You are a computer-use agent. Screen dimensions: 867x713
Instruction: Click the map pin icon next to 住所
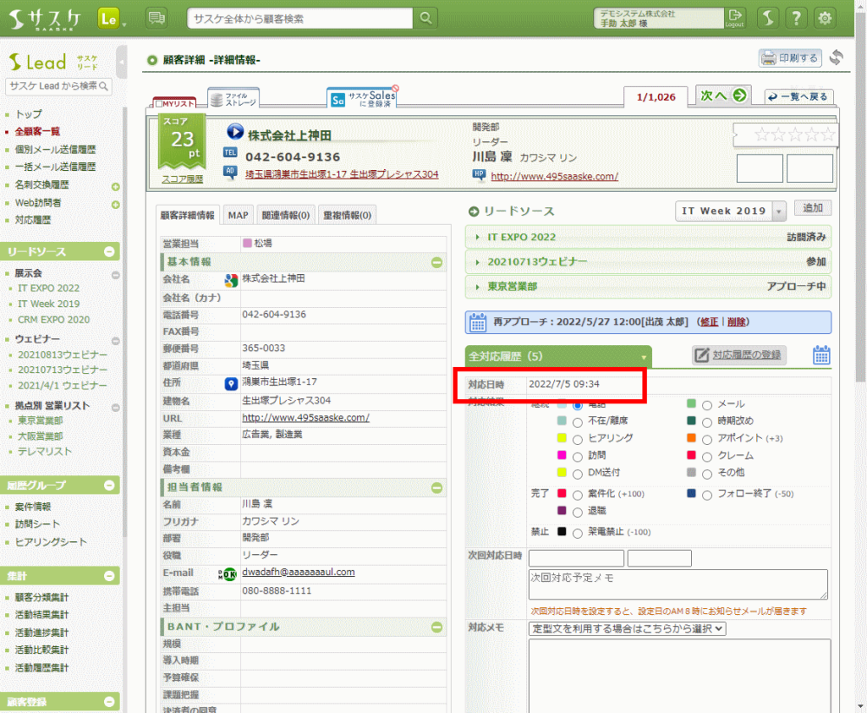pyautogui.click(x=231, y=383)
